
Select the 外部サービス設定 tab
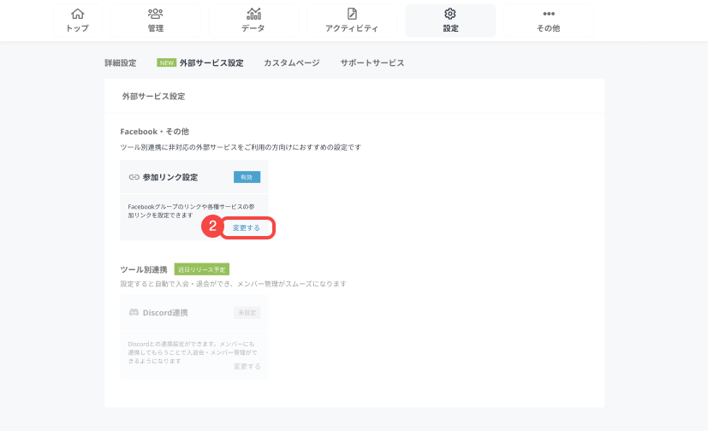[211, 62]
